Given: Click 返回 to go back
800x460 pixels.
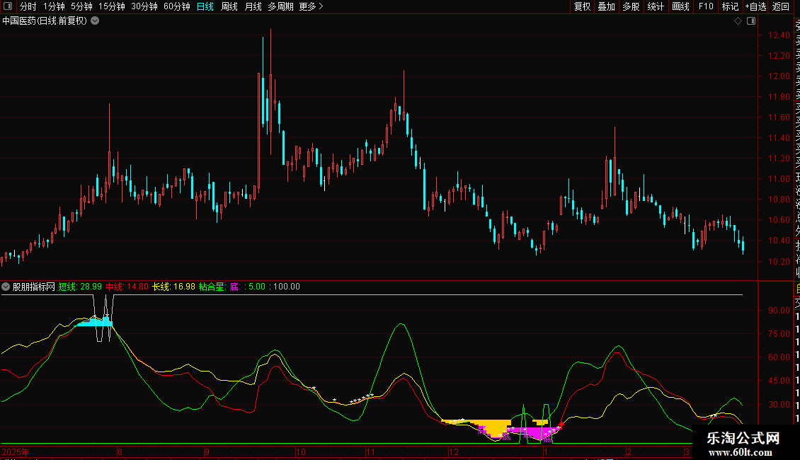Looking at the screenshot, I should click(781, 6).
